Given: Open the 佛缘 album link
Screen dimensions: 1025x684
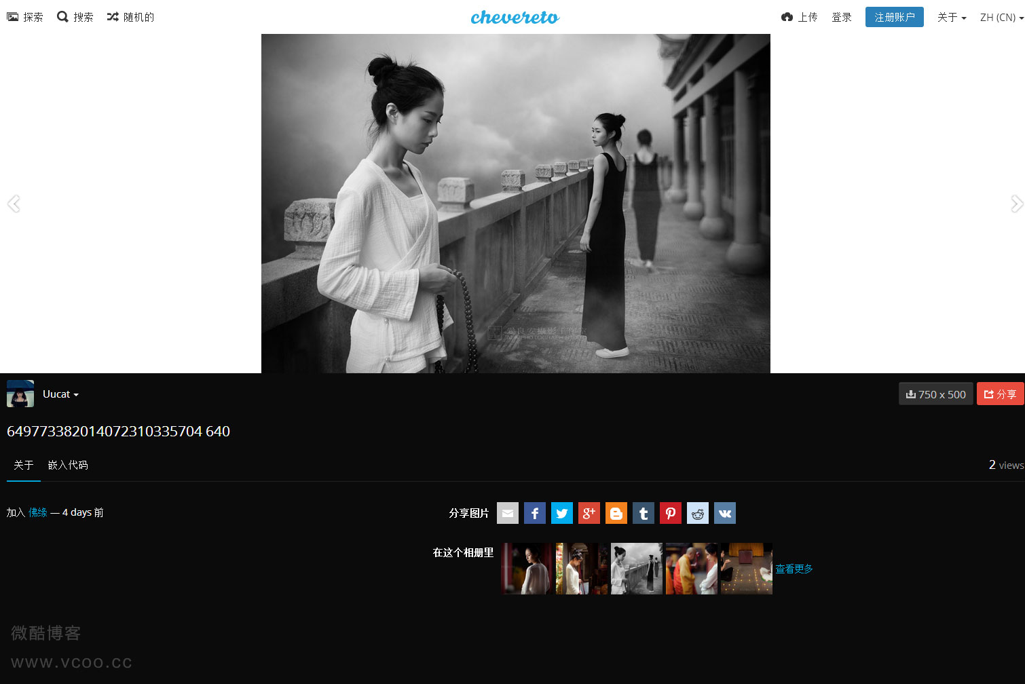Looking at the screenshot, I should pyautogui.click(x=38, y=512).
